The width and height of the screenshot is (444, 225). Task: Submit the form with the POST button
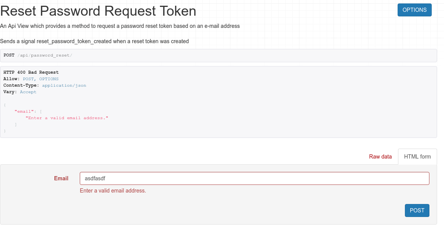pos(417,210)
